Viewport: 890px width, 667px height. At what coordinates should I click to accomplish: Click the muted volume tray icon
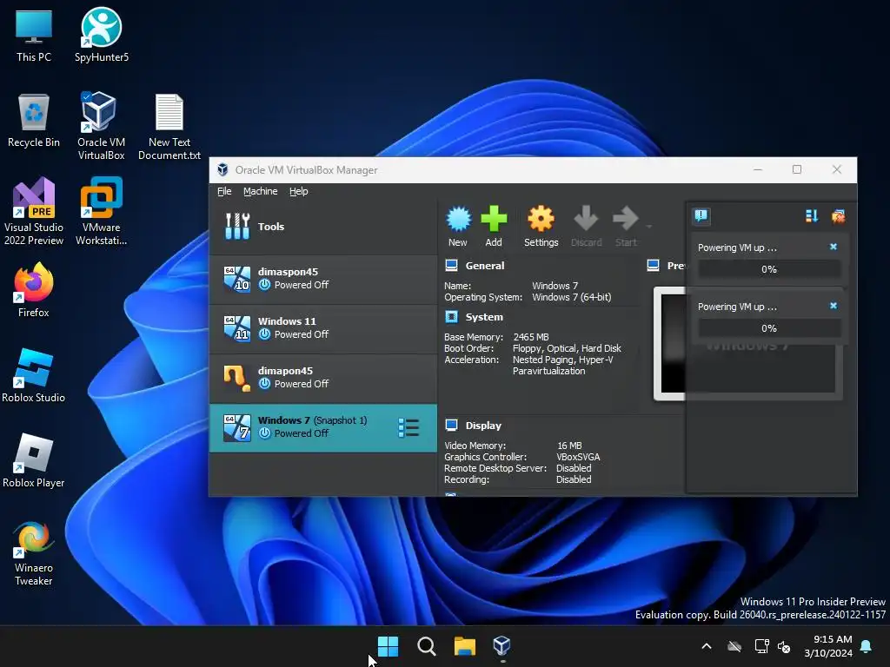[784, 646]
